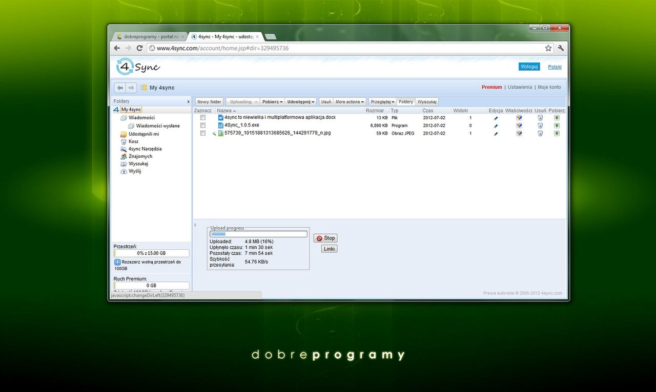Click the trash icon for 4Sync_1.0.5.exe
The height and width of the screenshot is (392, 656).
tap(540, 125)
